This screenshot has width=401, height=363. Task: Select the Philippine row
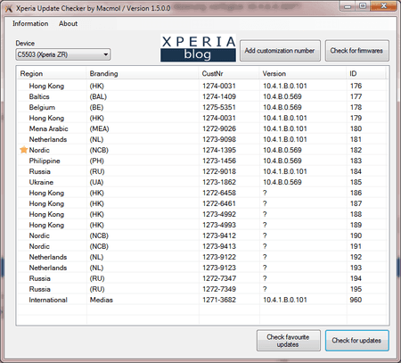(x=202, y=161)
